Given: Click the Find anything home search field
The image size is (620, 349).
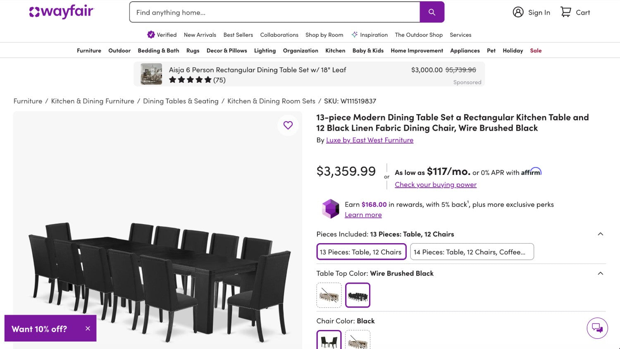Looking at the screenshot, I should pyautogui.click(x=274, y=12).
